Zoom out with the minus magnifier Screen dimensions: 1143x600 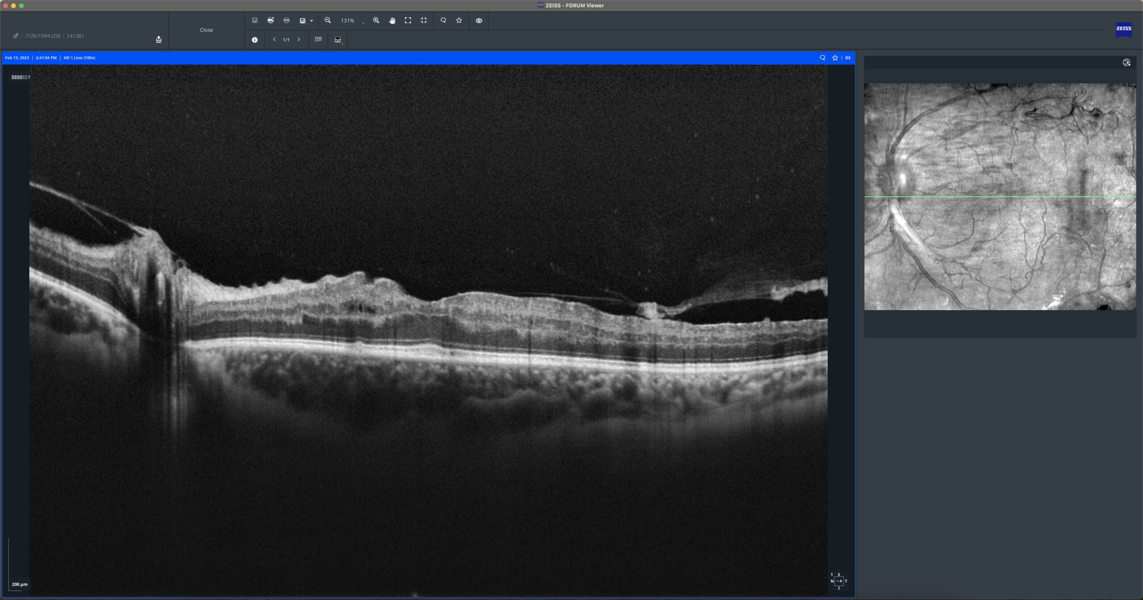[x=328, y=21]
